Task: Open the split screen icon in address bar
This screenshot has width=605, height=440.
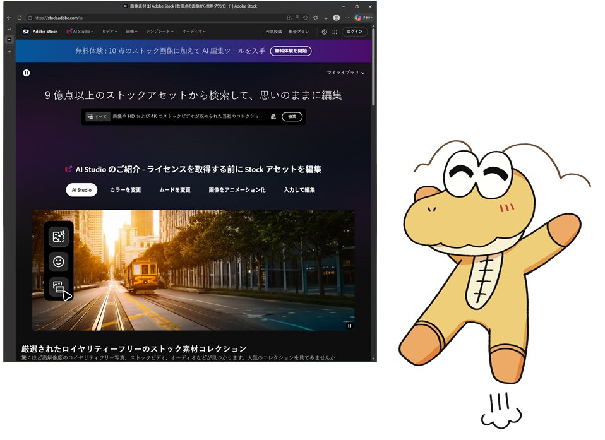Action: coord(289,18)
